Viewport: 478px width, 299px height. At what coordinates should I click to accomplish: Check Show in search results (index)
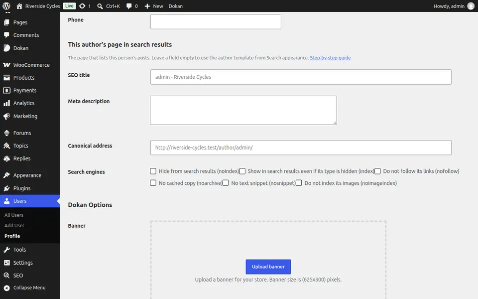click(242, 171)
